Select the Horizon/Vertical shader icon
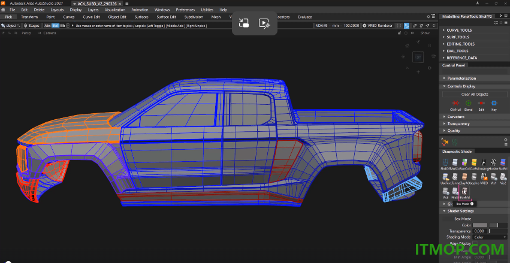The width and height of the screenshot is (510, 263). (x=494, y=162)
